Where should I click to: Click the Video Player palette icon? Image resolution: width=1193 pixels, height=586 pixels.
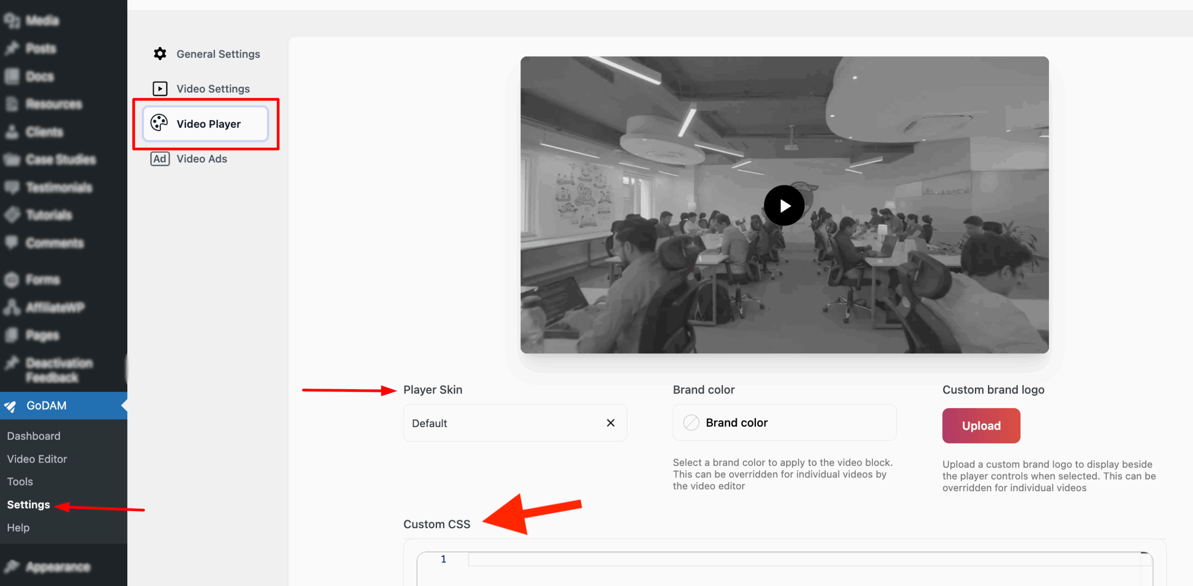pyautogui.click(x=159, y=123)
